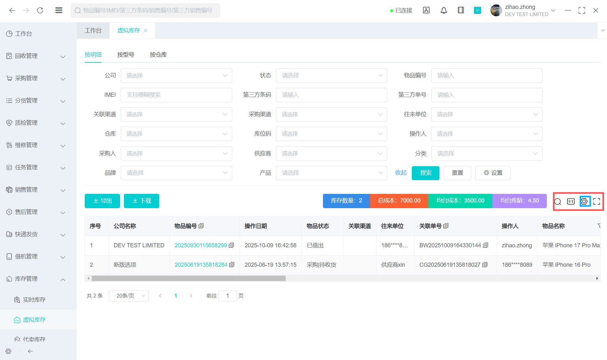
Task: Open the 公司 dropdown
Action: click(x=176, y=76)
